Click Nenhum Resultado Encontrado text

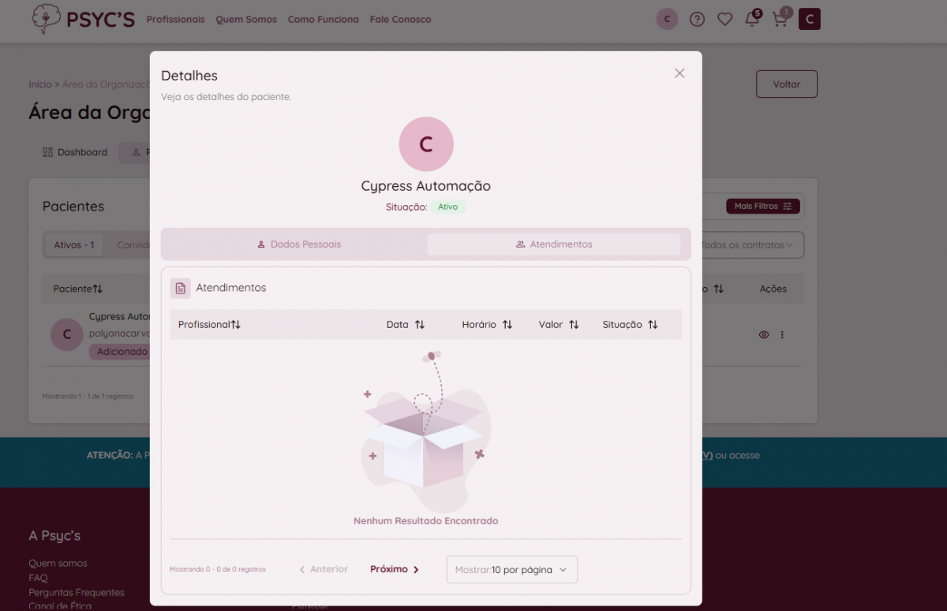(x=426, y=521)
